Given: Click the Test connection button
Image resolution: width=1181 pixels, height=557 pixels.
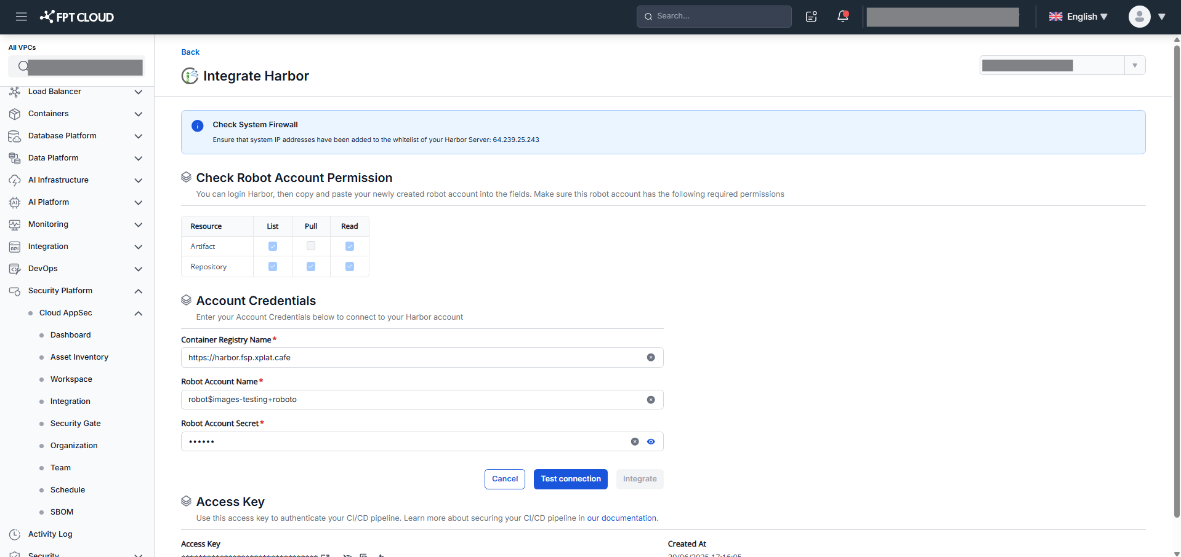Looking at the screenshot, I should (571, 479).
